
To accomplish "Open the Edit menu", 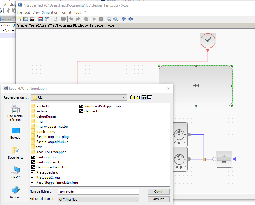I will tap(27, 12).
